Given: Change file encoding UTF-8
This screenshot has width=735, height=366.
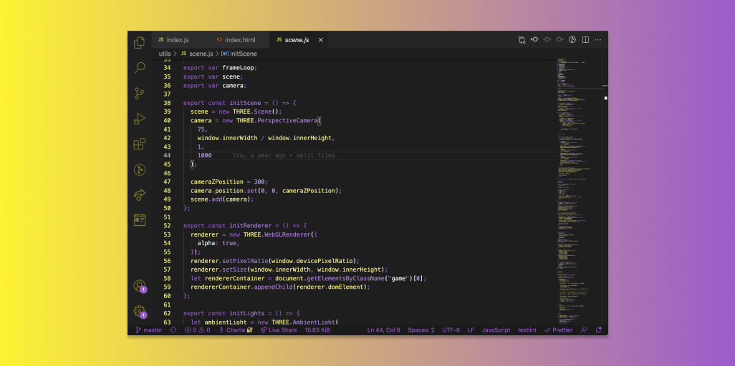Looking at the screenshot, I should point(451,330).
